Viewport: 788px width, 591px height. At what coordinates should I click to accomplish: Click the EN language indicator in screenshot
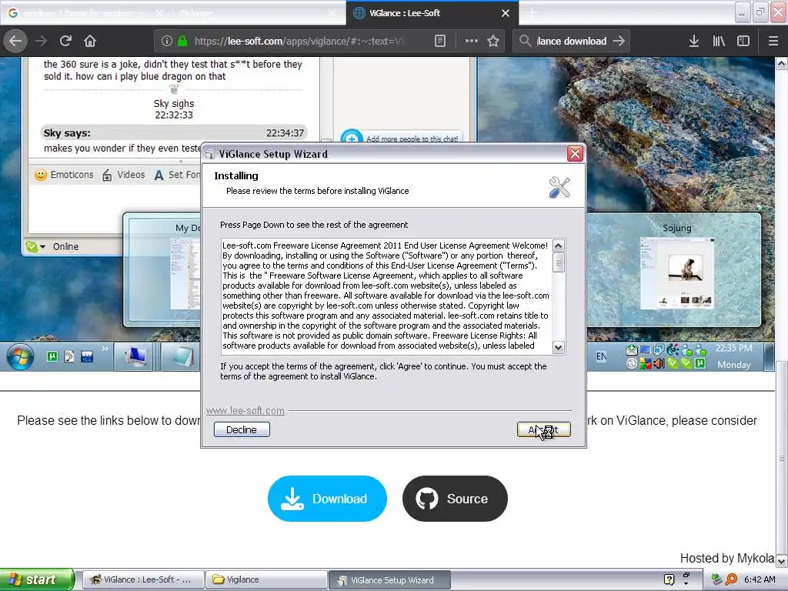point(601,356)
